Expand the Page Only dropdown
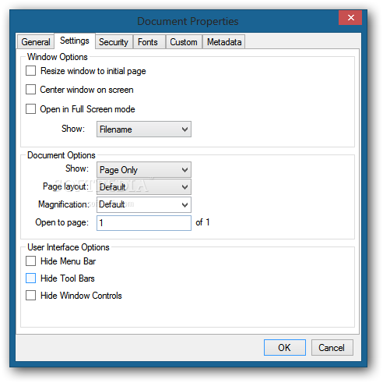This screenshot has width=383, height=383. [144, 170]
